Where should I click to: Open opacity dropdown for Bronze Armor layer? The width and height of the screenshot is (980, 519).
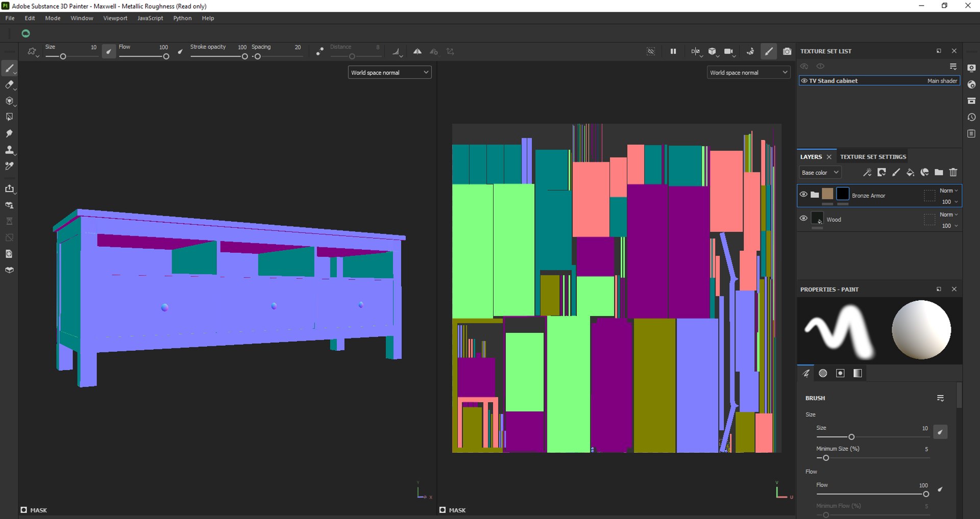coord(949,202)
